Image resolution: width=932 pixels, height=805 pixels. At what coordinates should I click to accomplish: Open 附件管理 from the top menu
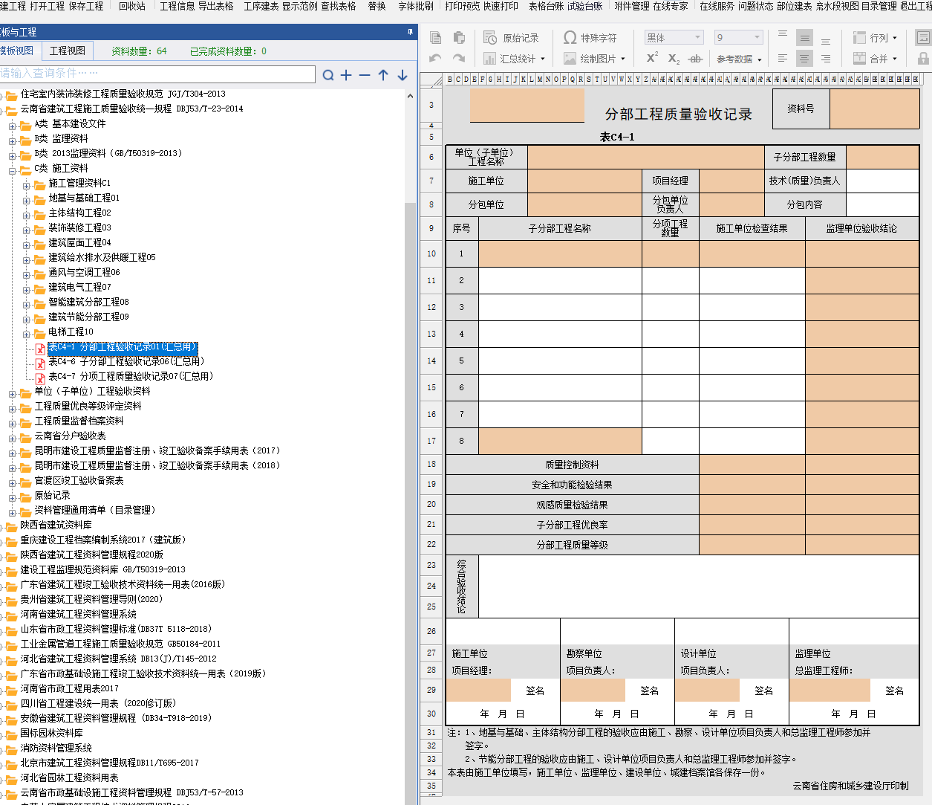point(632,6)
